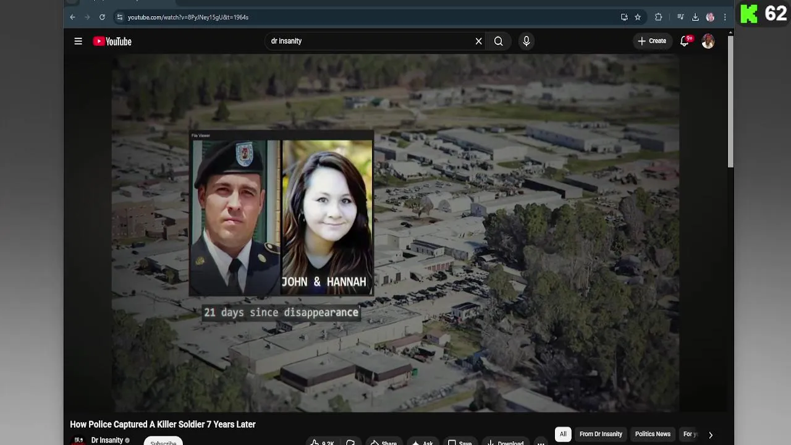Save the video to a playlist
791x445 pixels.
pyautogui.click(x=460, y=442)
